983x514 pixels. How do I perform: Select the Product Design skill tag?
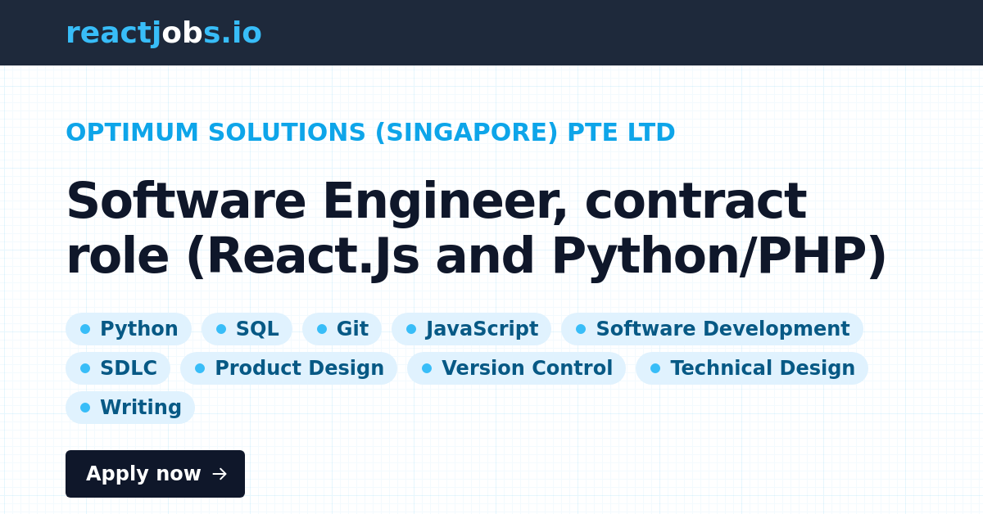click(288, 368)
